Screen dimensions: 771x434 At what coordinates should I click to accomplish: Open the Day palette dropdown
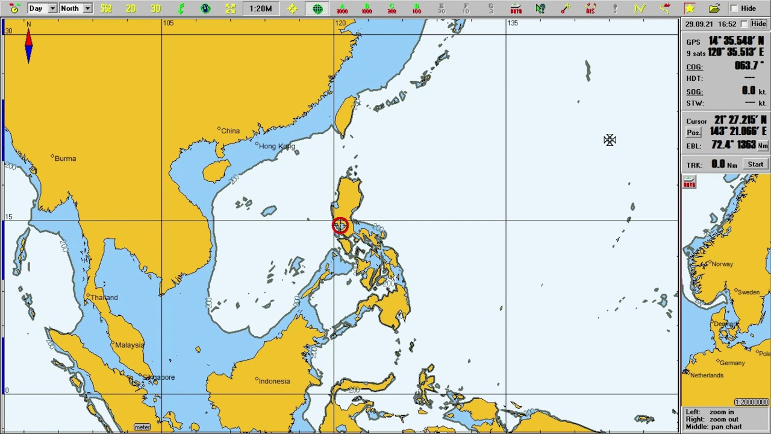[x=43, y=8]
